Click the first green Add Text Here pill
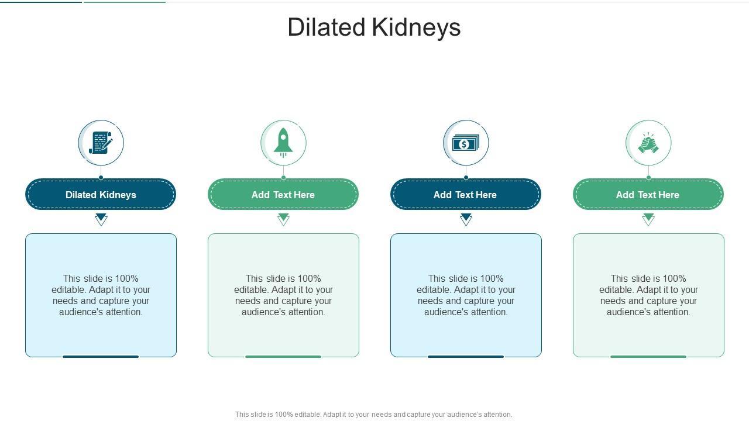The image size is (749, 421). [283, 195]
